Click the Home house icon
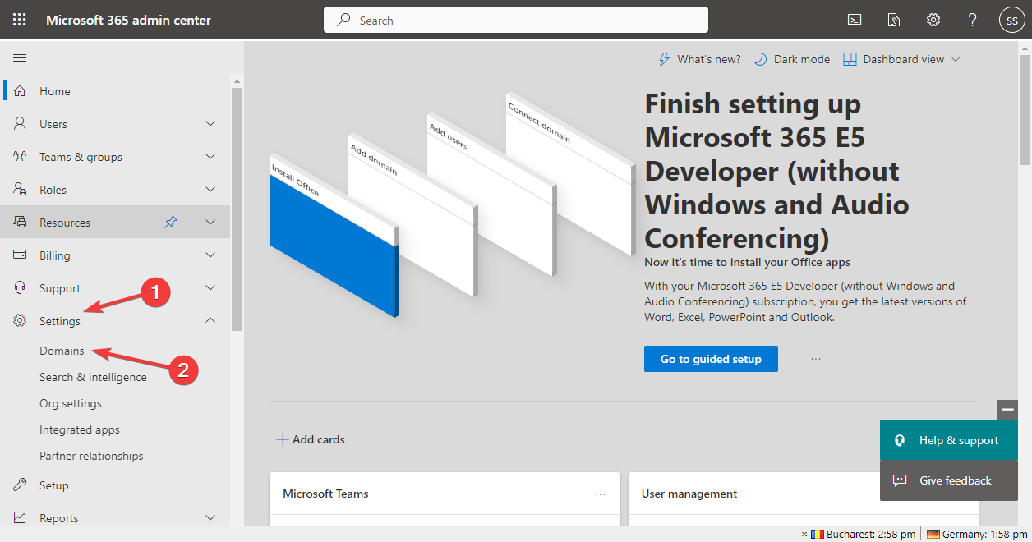Viewport: 1032px width, 542px height. click(20, 91)
